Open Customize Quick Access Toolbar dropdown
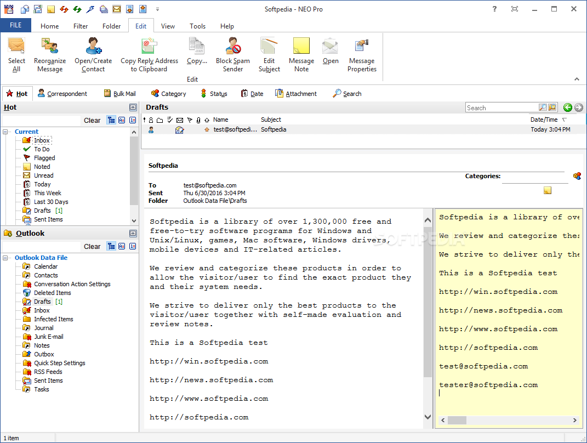Screen dimensions: 587x443 158,9
